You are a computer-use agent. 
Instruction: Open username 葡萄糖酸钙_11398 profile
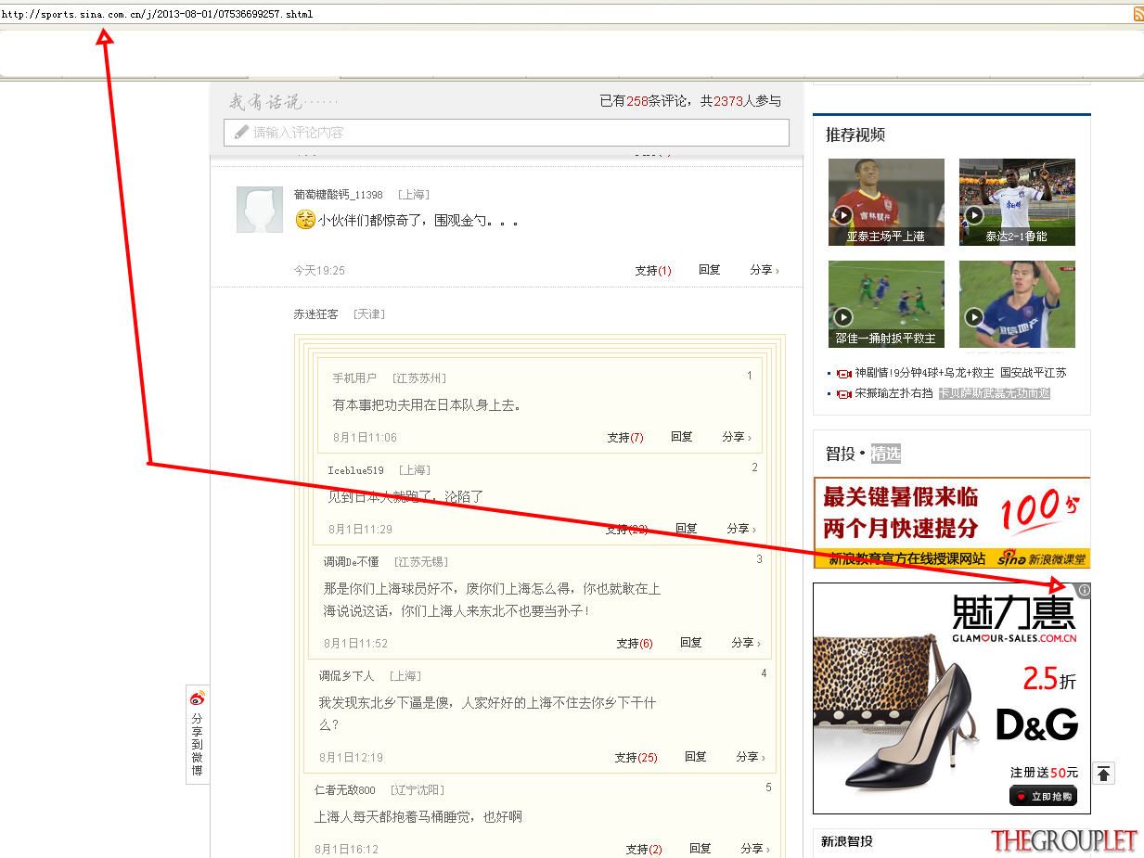pos(338,195)
